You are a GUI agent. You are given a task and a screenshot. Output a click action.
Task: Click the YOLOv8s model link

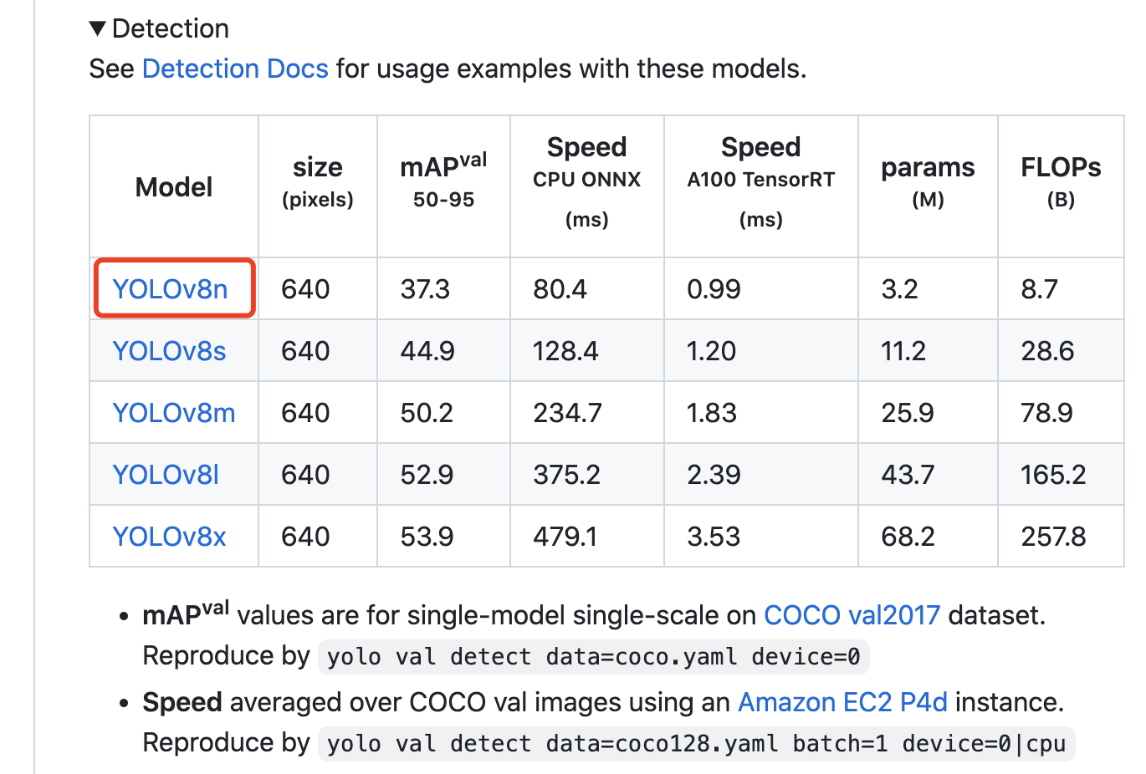[x=169, y=351]
